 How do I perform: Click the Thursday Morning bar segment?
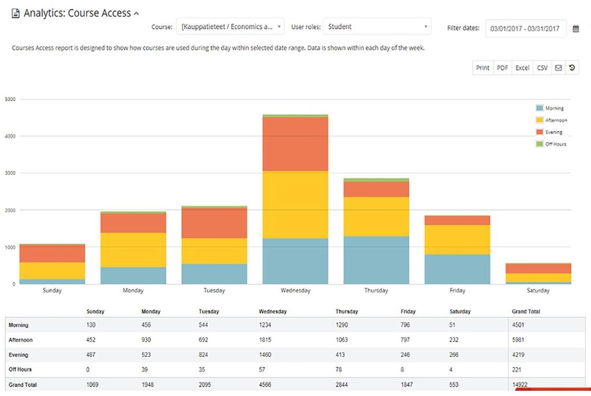tap(376, 260)
